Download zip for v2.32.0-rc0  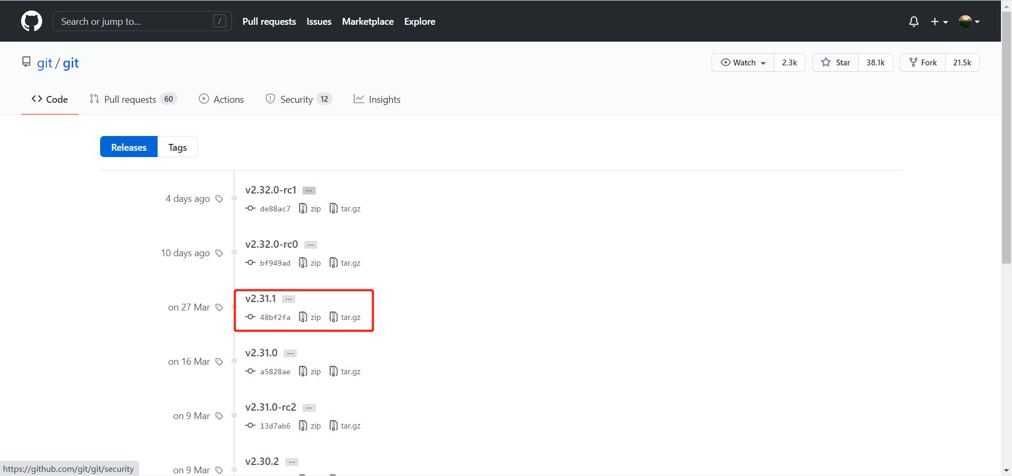[310, 263]
